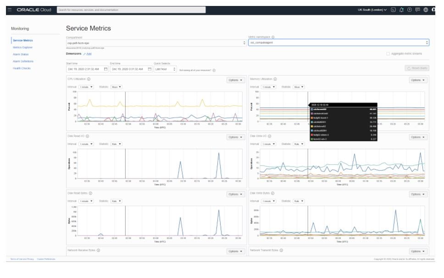
Task: Open CPU Utilization Options button
Action: (x=236, y=80)
